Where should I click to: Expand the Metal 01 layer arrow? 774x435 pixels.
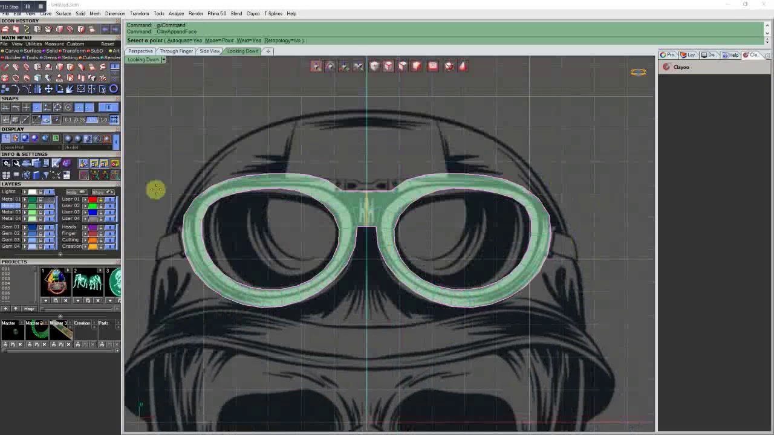coord(25,199)
